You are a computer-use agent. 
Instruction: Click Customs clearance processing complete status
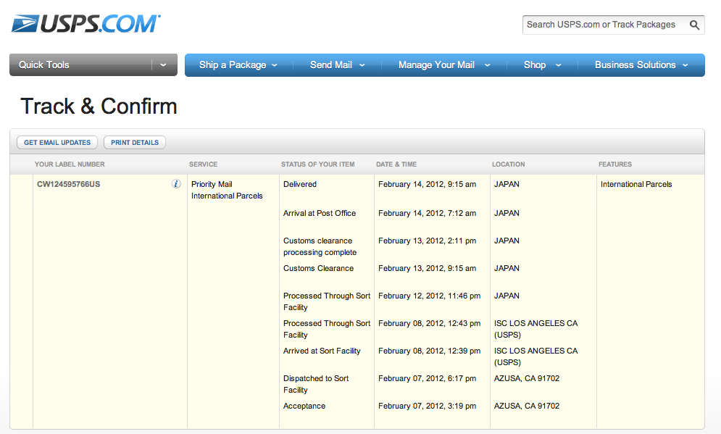click(x=320, y=246)
